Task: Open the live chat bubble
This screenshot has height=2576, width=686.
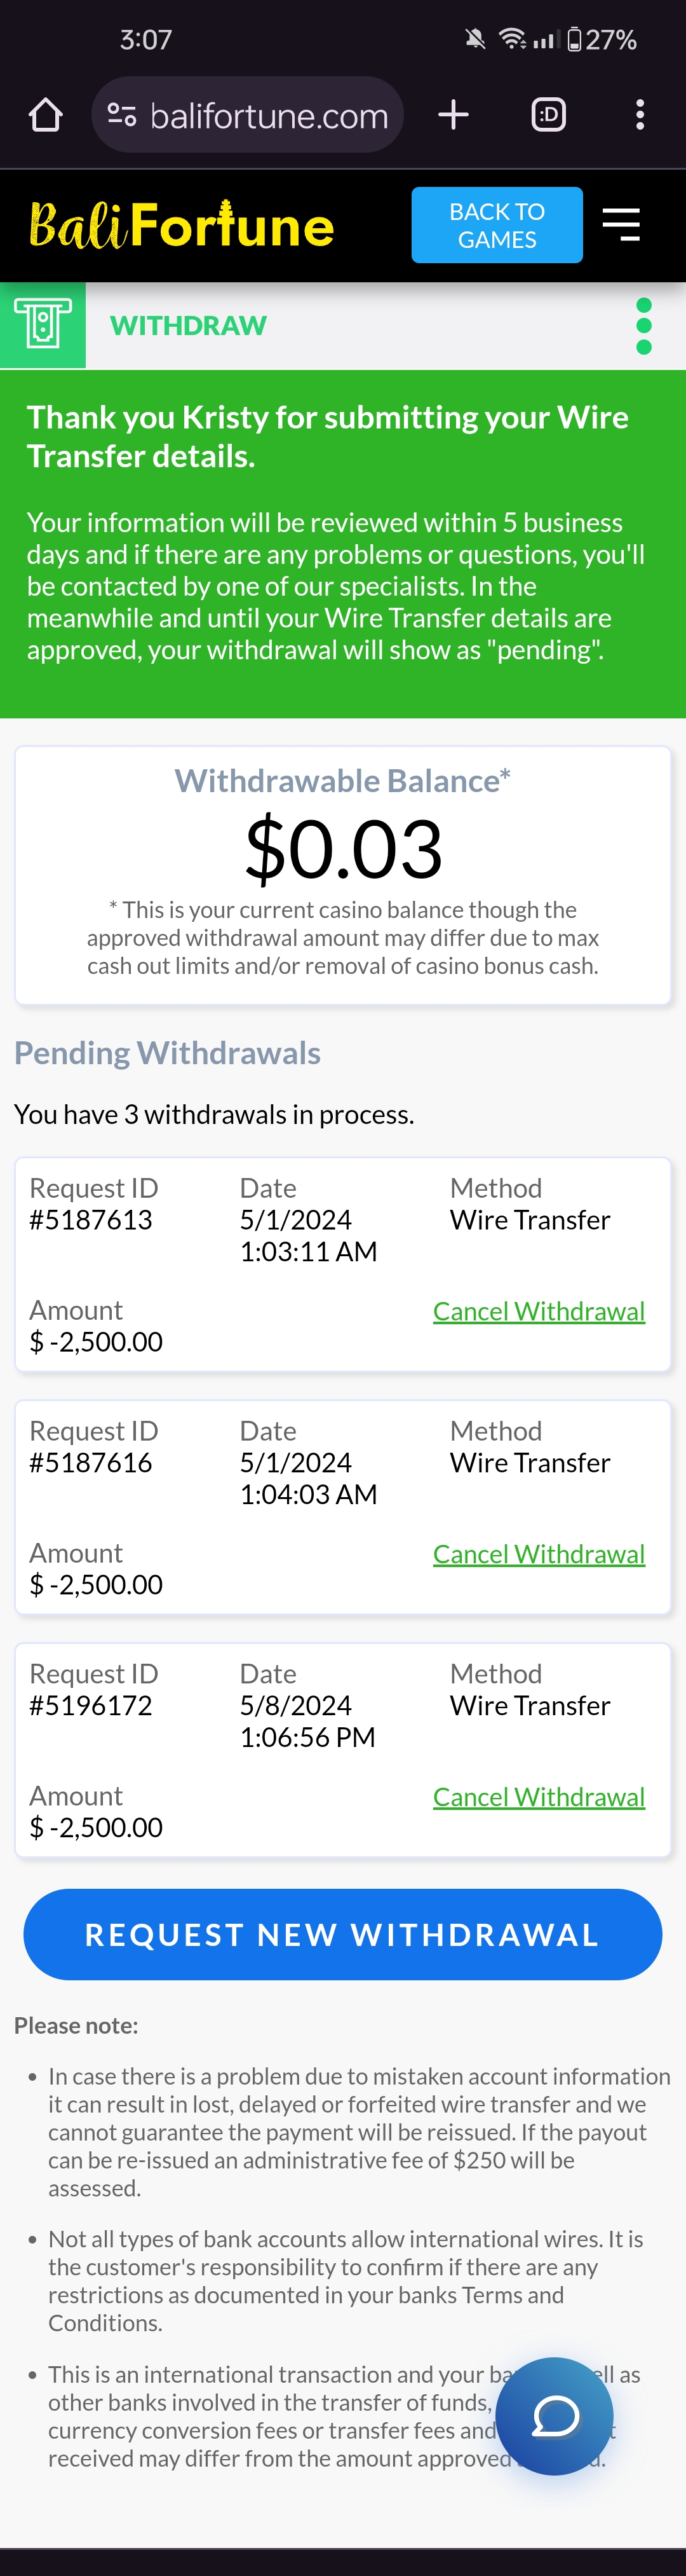Action: click(x=554, y=2416)
